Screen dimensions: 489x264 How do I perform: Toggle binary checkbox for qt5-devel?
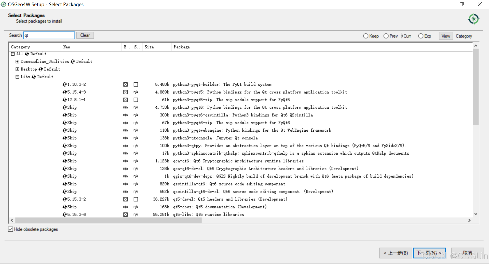[126, 199]
